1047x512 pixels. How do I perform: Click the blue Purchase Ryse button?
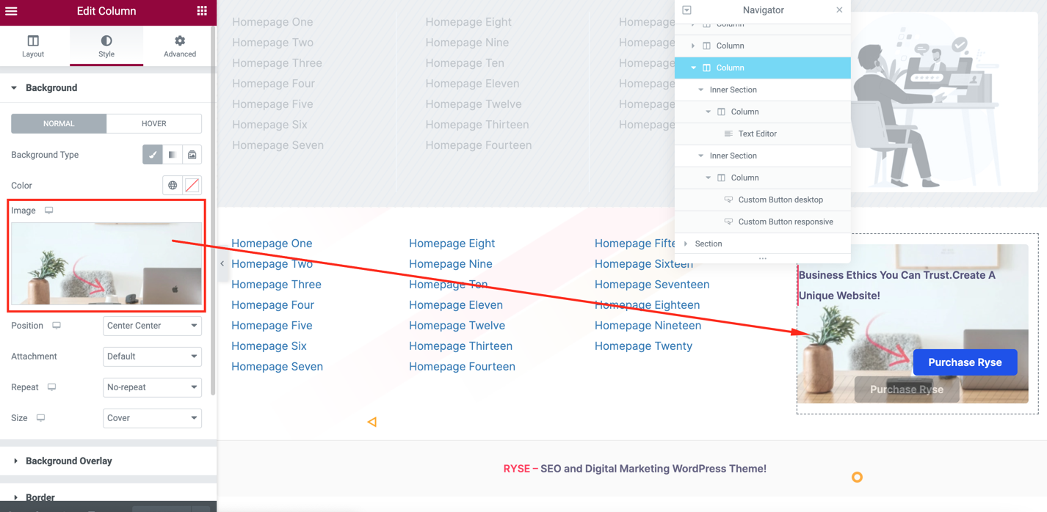click(964, 362)
